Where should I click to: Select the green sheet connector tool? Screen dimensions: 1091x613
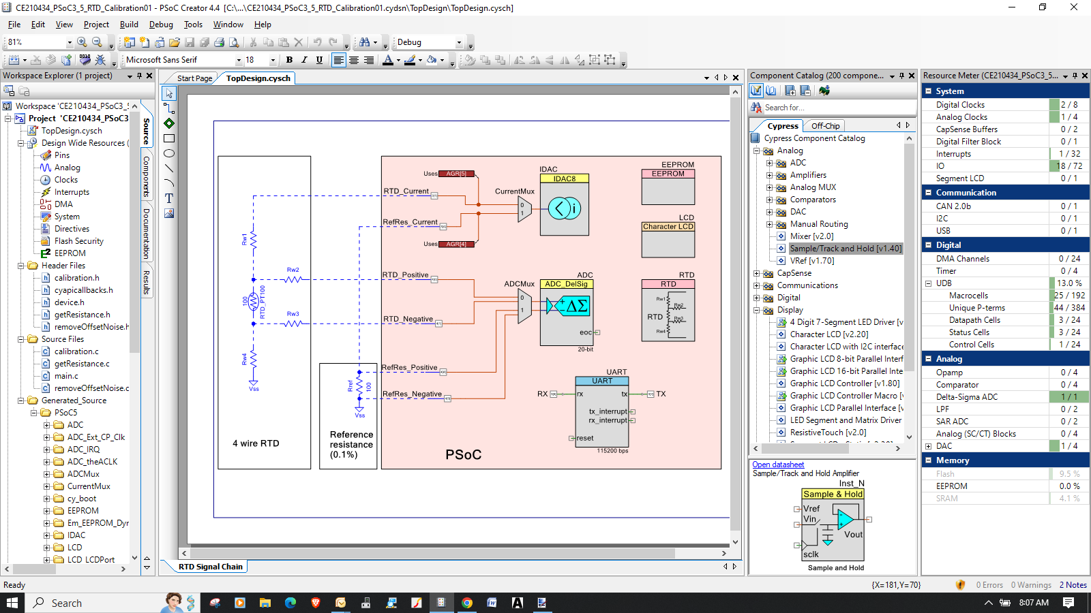[169, 123]
